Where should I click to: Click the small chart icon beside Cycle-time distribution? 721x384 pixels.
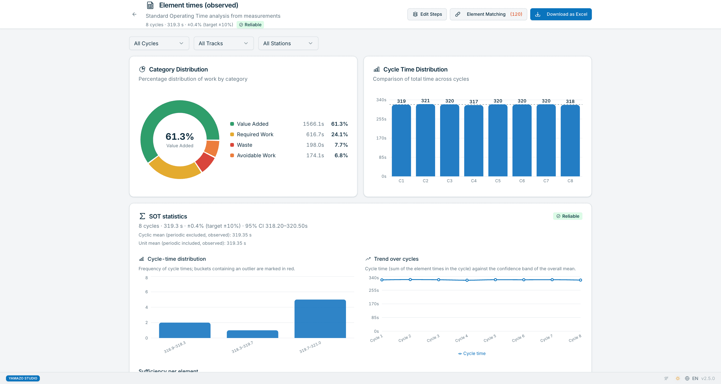pos(141,259)
